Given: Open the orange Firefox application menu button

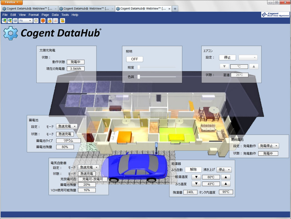Looking at the screenshot, I should [x=11, y=2].
